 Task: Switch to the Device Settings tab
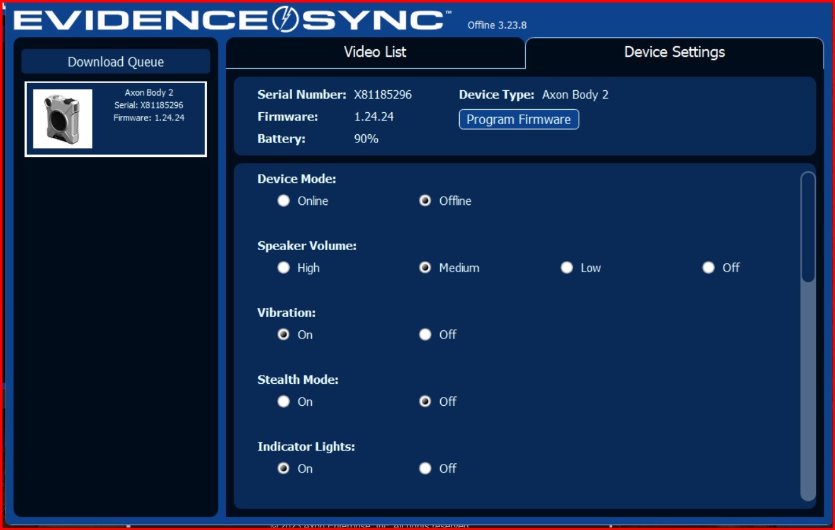pos(674,52)
